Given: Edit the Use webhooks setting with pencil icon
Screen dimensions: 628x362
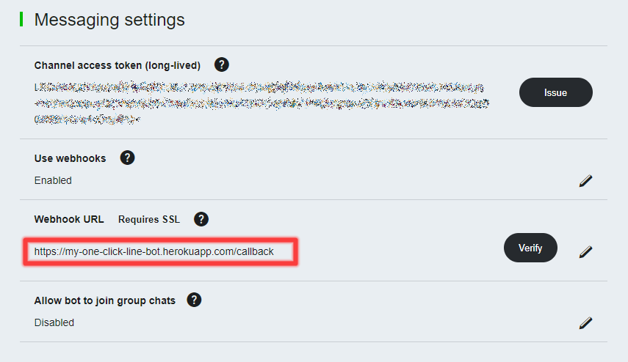Looking at the screenshot, I should click(x=585, y=180).
